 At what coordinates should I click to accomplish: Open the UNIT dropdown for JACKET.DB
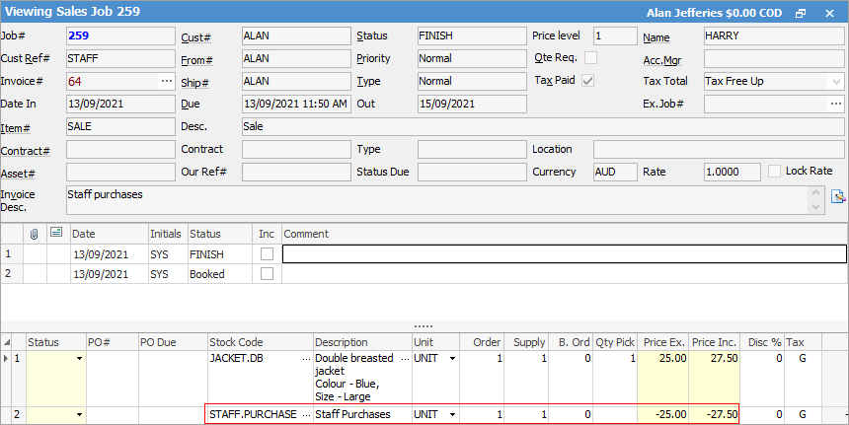(452, 359)
